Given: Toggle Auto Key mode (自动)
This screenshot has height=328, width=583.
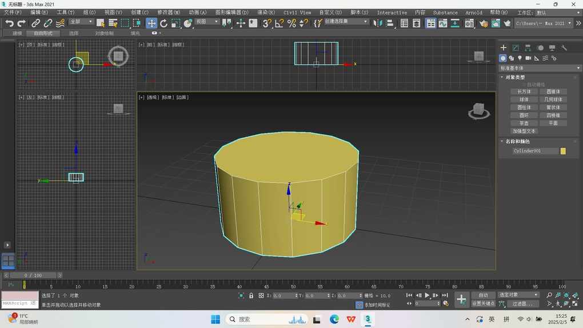Looking at the screenshot, I should [483, 295].
